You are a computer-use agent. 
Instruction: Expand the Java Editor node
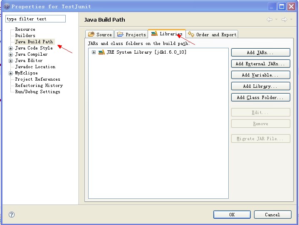tap(11, 61)
